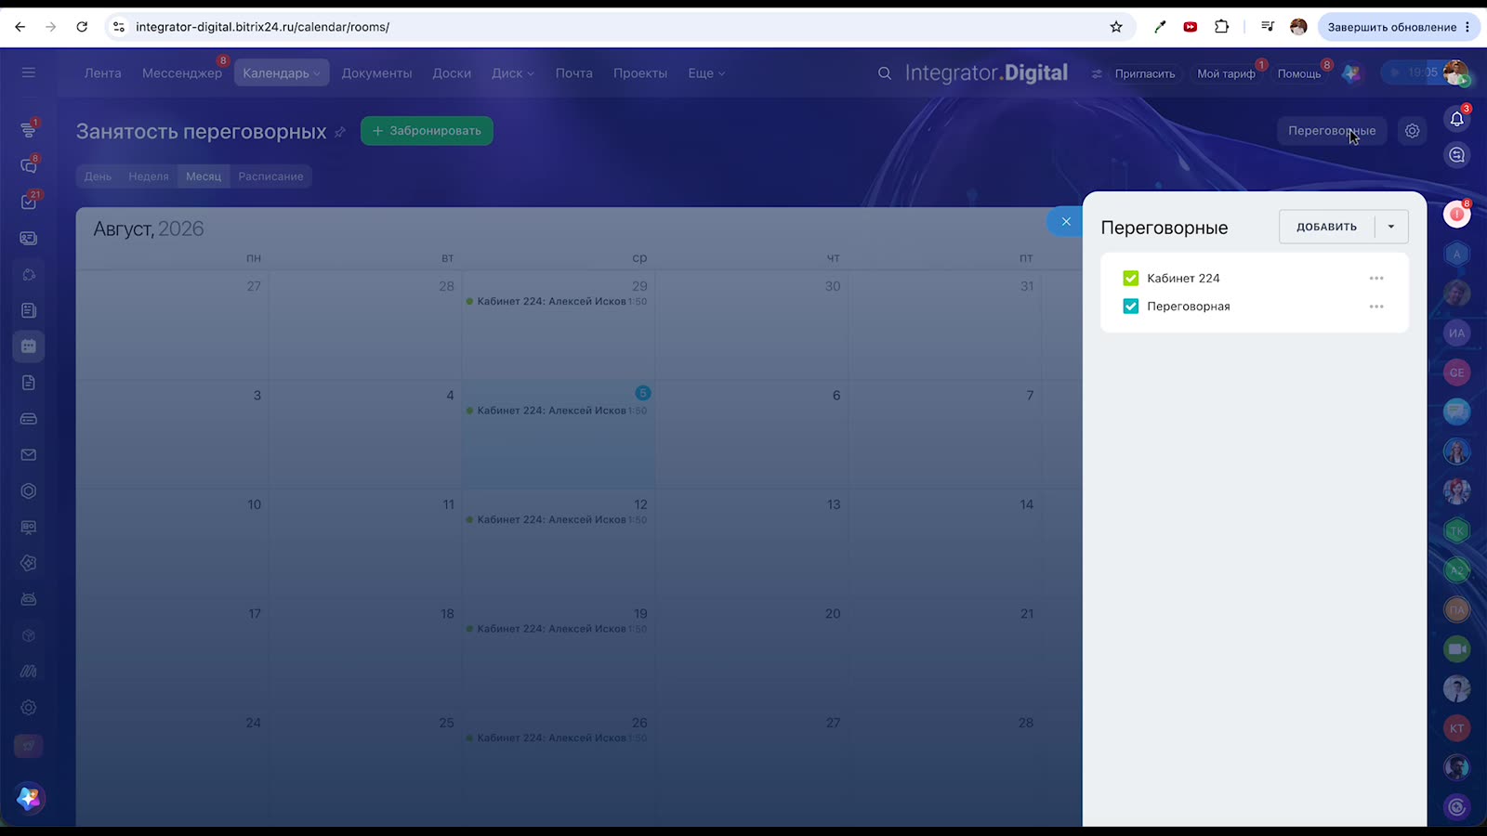The height and width of the screenshot is (836, 1487).
Task: Reload the browser page
Action: click(82, 27)
